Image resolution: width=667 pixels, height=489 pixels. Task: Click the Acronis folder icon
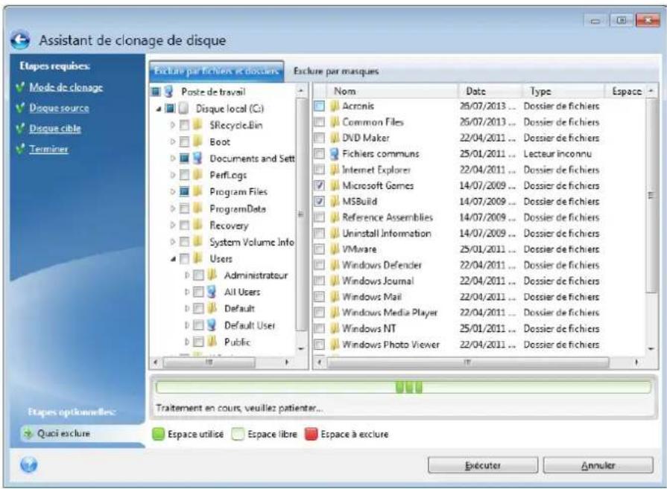(335, 106)
